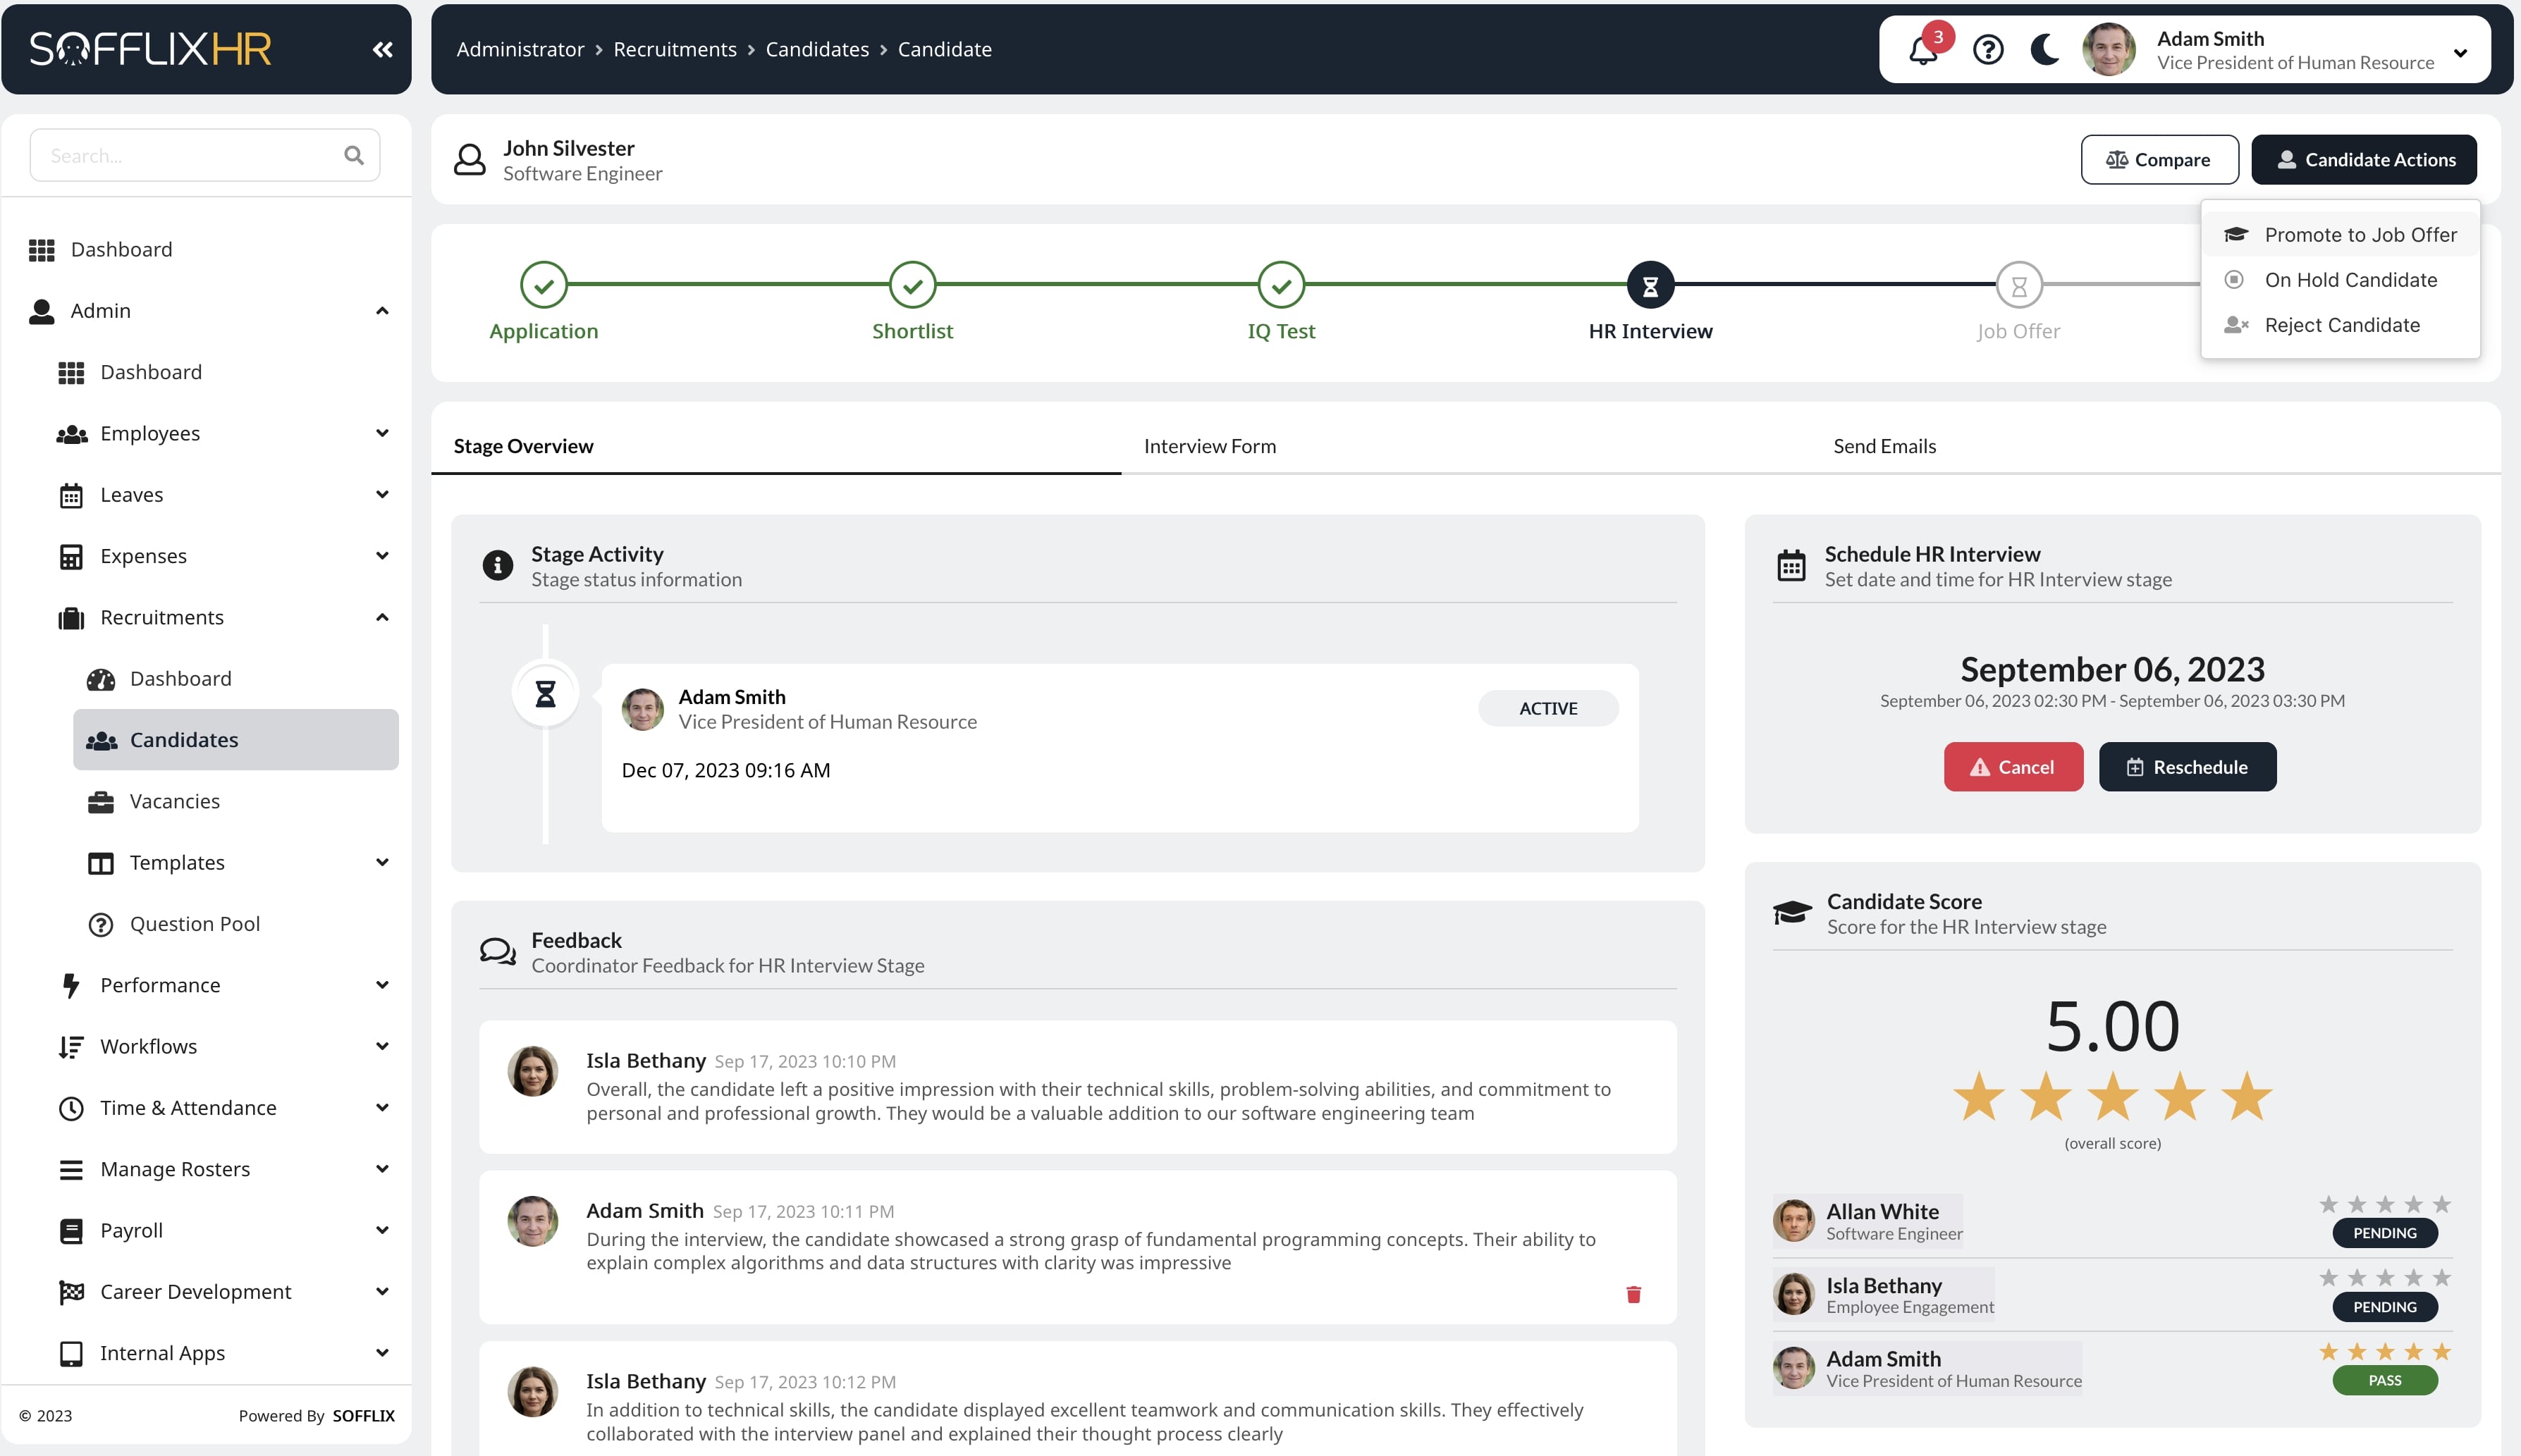Toggle On Hold Candidate option

click(x=2350, y=278)
